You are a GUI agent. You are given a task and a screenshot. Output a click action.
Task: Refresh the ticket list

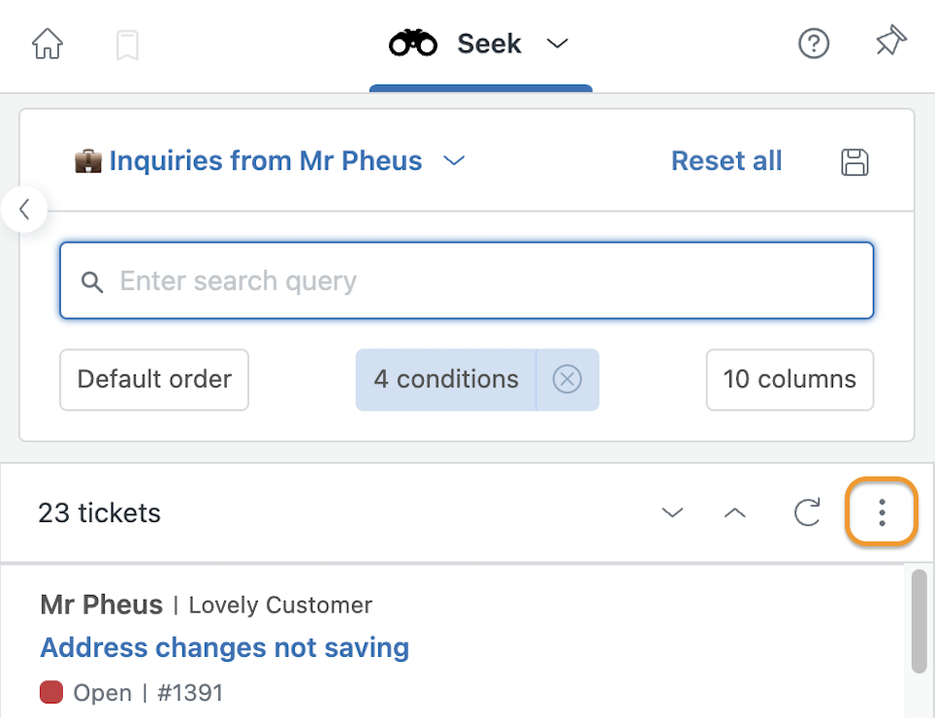807,512
